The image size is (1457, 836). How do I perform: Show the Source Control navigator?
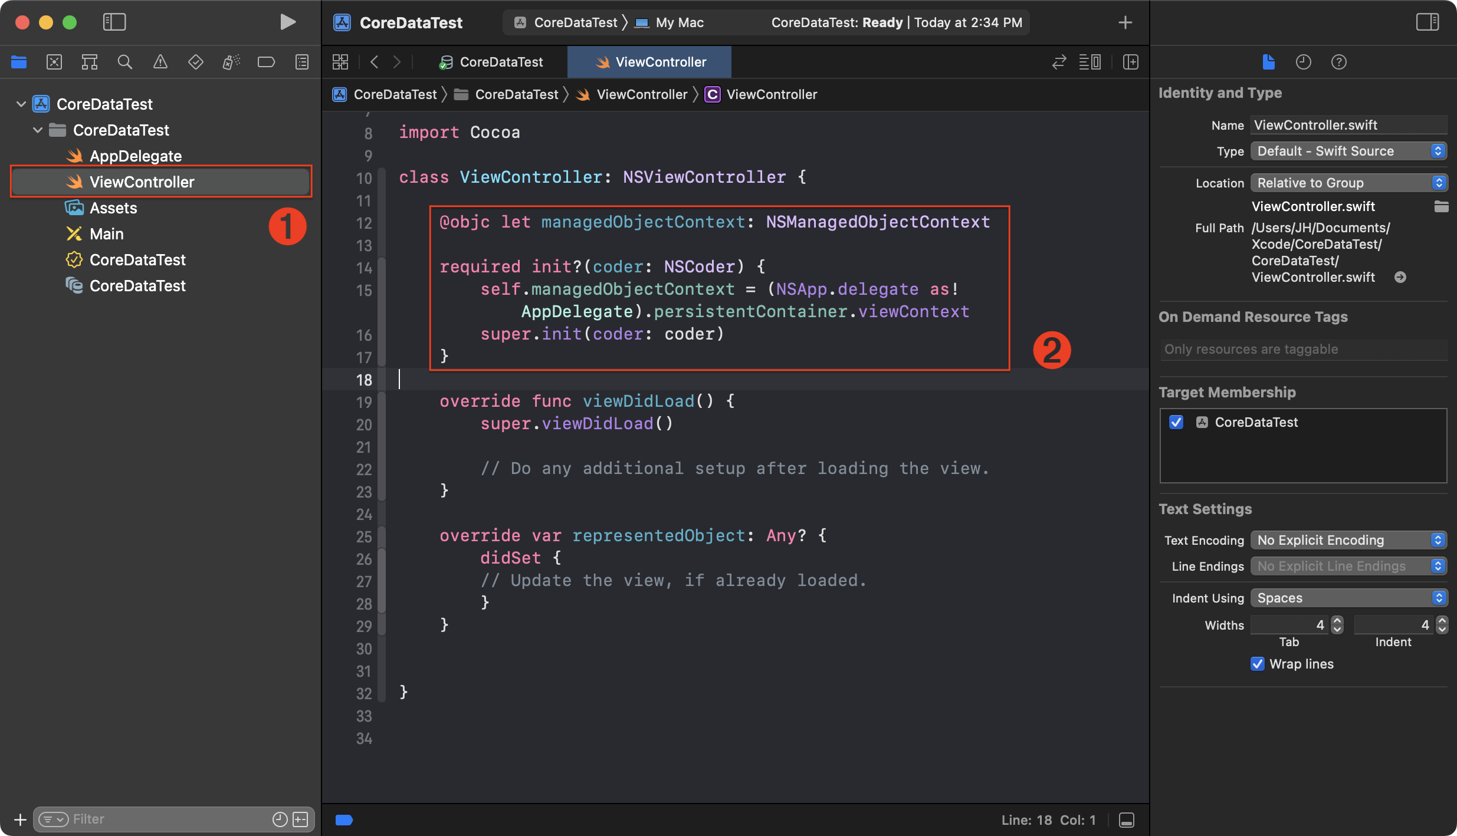click(54, 62)
